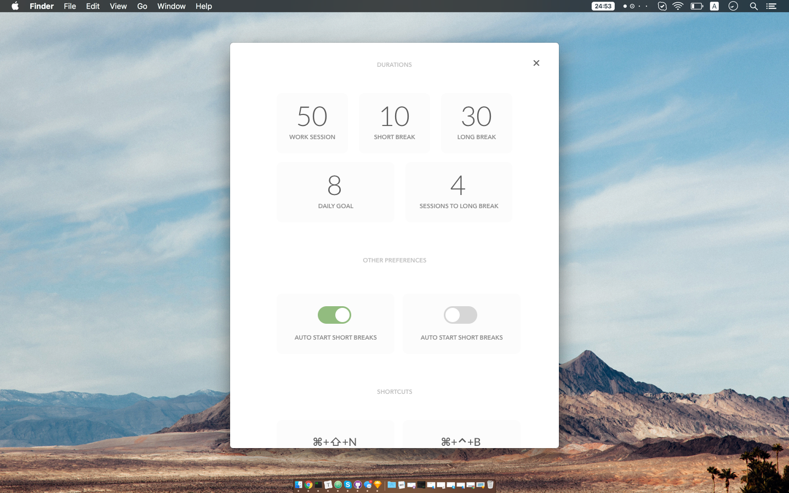Open the Typora 'T' app in Dock
Viewport: 789px width, 493px height.
tap(328, 485)
